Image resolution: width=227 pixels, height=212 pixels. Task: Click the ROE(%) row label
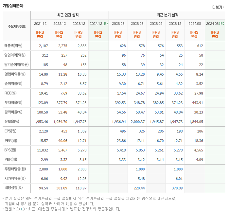(x=10, y=93)
